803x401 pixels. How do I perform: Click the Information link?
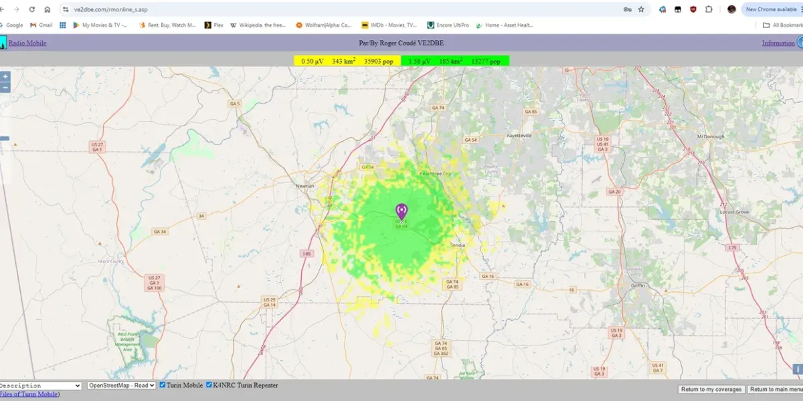[x=778, y=43]
